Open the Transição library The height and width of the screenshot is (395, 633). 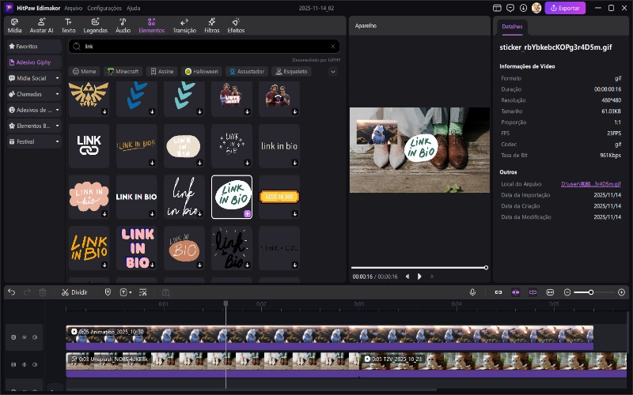pos(184,25)
